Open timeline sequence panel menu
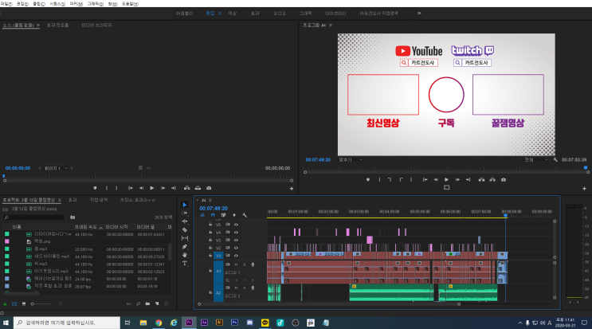Image resolution: width=592 pixels, height=329 pixels. (x=210, y=200)
